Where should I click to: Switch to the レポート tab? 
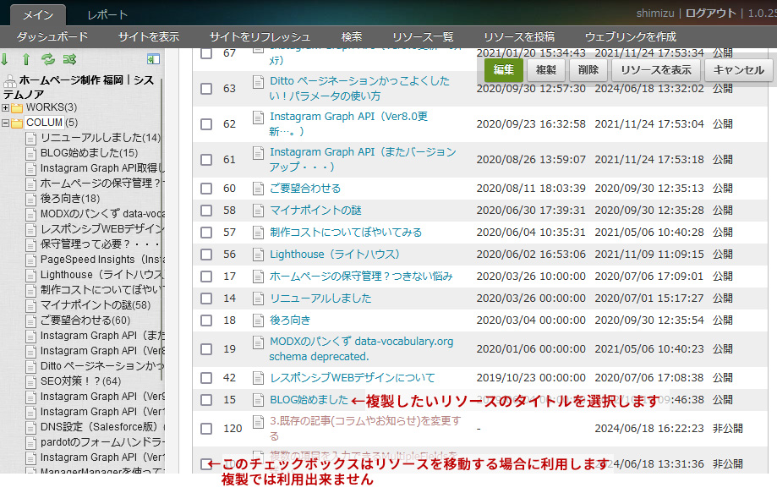click(x=107, y=14)
